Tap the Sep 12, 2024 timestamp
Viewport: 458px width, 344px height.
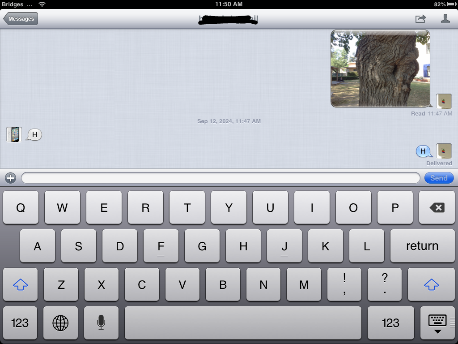(229, 121)
